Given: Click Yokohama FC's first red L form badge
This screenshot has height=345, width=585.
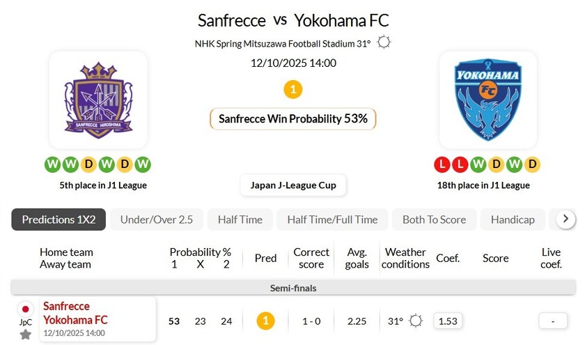Looking at the screenshot, I should pos(442,164).
